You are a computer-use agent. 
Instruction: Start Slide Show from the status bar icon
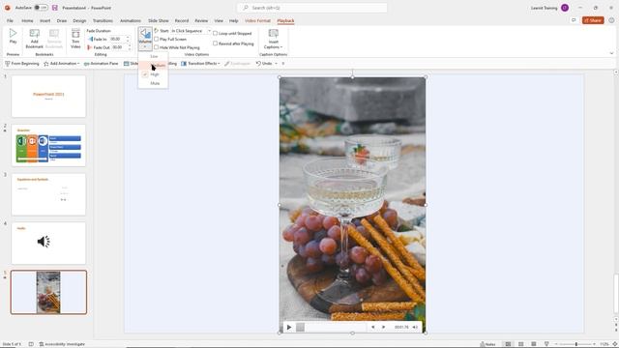[x=546, y=344]
